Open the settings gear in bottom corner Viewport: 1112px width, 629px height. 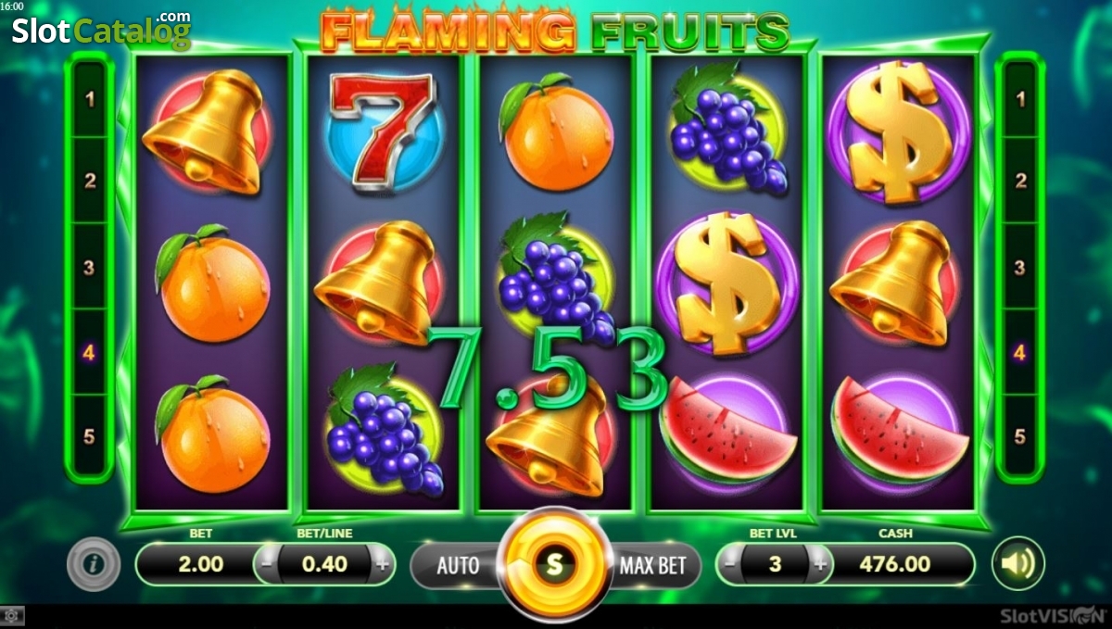[x=11, y=615]
